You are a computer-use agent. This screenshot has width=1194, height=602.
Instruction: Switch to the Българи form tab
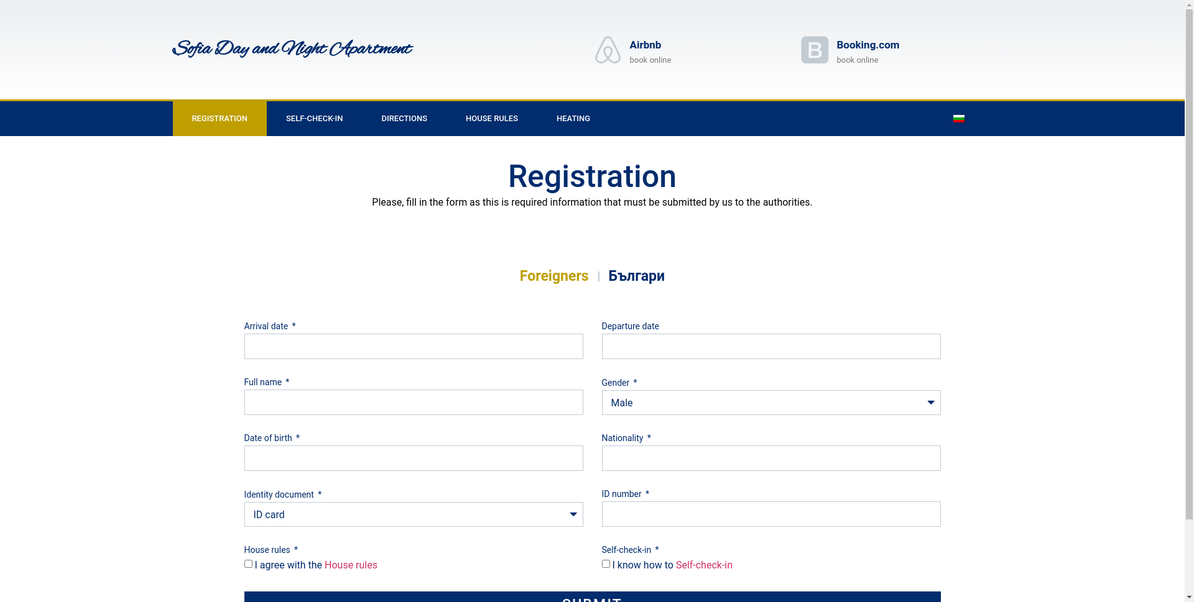coord(636,276)
